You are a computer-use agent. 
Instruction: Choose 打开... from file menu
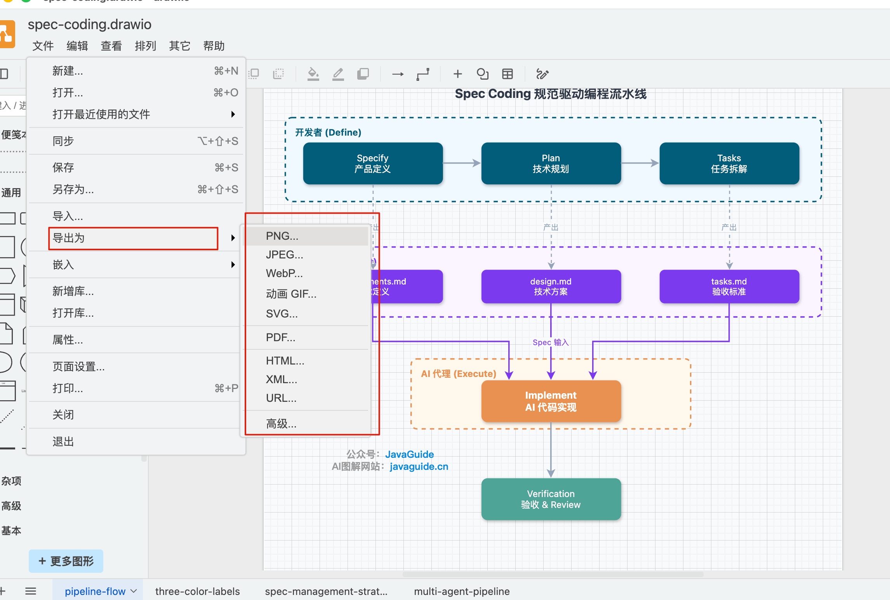click(136, 93)
